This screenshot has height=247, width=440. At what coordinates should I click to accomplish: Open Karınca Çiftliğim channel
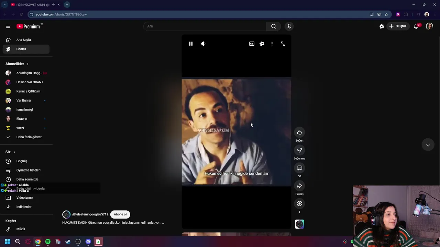pos(26,91)
